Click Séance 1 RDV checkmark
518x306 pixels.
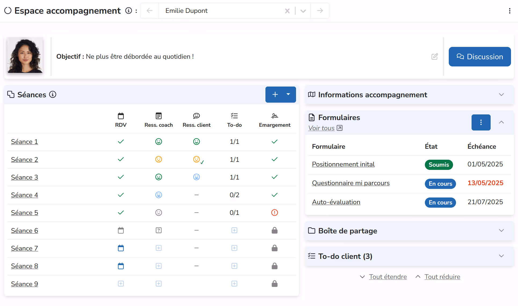click(121, 141)
